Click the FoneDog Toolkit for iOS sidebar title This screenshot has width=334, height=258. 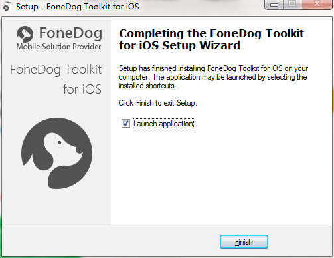pyautogui.click(x=56, y=79)
